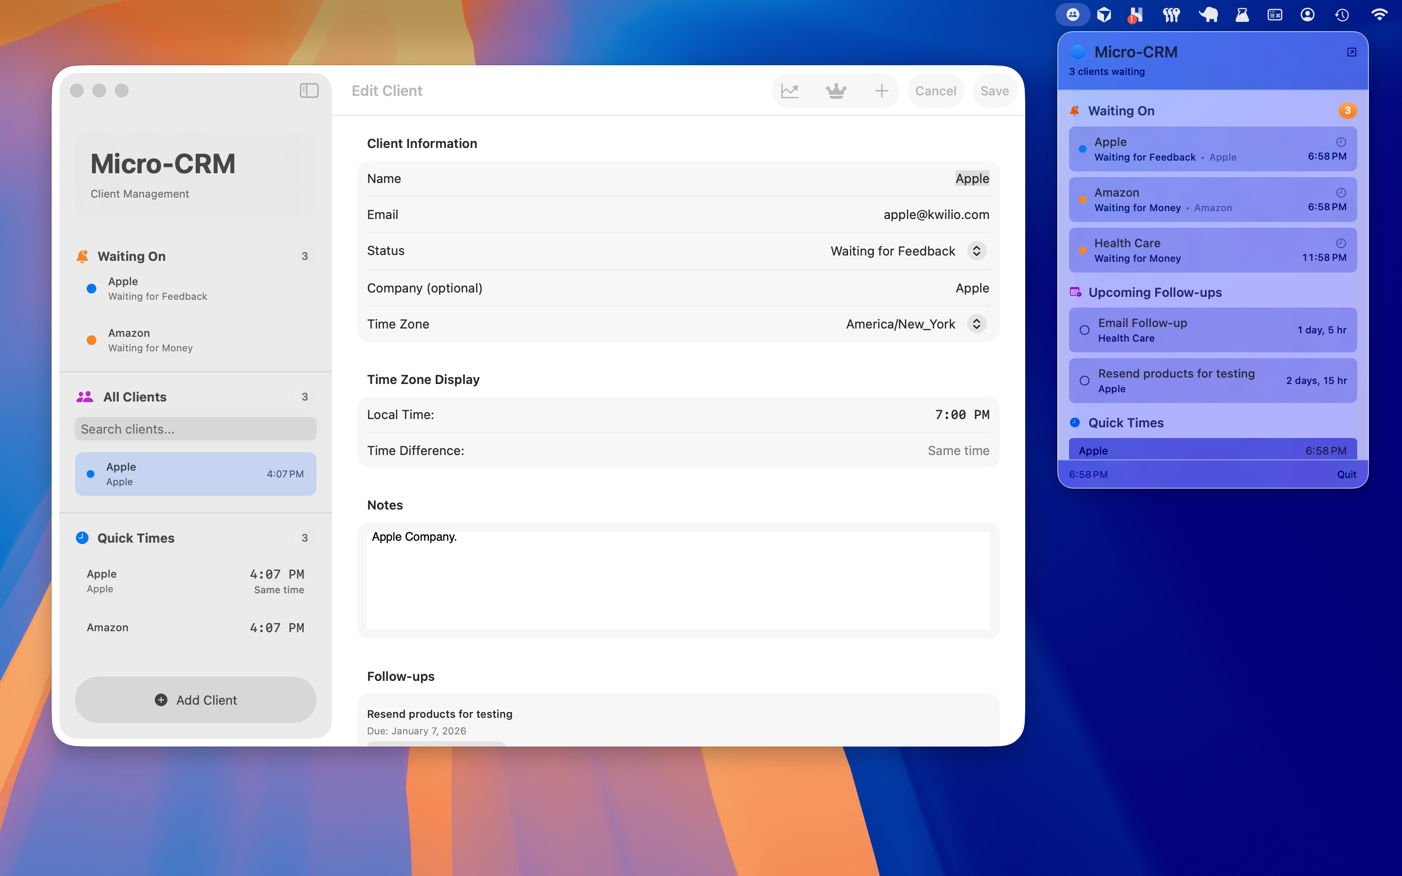Toggle the sidebar visibility icon
The image size is (1402, 876).
click(309, 91)
